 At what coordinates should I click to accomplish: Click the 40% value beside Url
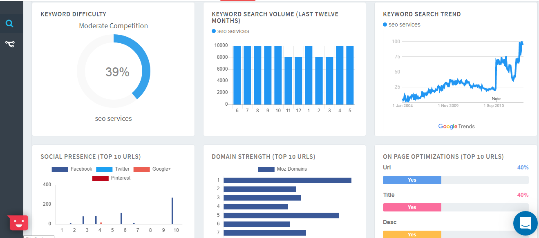pyautogui.click(x=523, y=168)
